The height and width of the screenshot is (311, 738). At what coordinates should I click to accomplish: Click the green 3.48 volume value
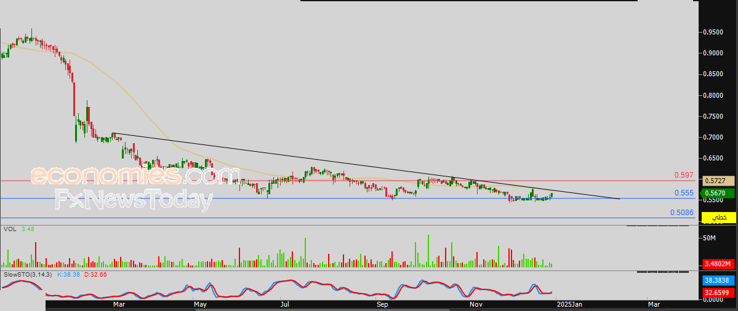tap(28, 229)
